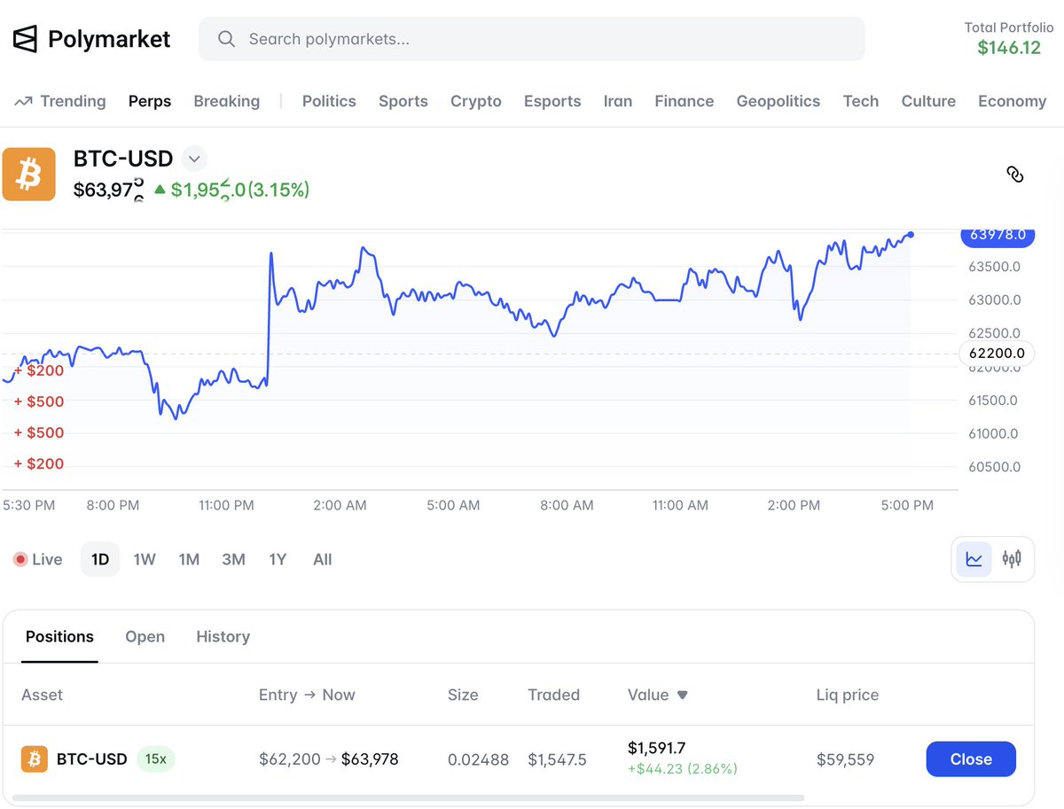The image size is (1064, 809).
Task: Go to the Esports category
Action: point(552,101)
